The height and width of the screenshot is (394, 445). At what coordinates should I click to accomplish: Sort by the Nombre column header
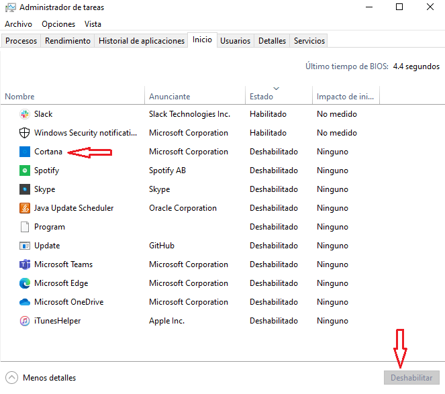point(72,97)
